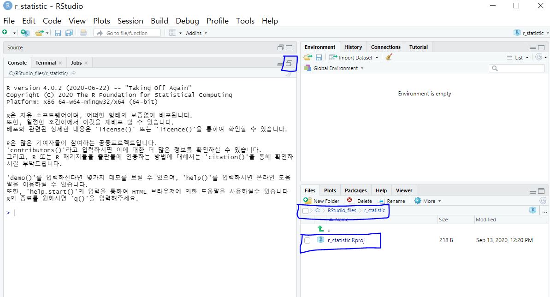Switch to the Jobs tab
This screenshot has height=297, width=550.
pos(76,62)
